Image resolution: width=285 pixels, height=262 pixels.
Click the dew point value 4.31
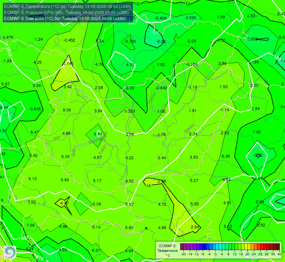tap(130, 65)
